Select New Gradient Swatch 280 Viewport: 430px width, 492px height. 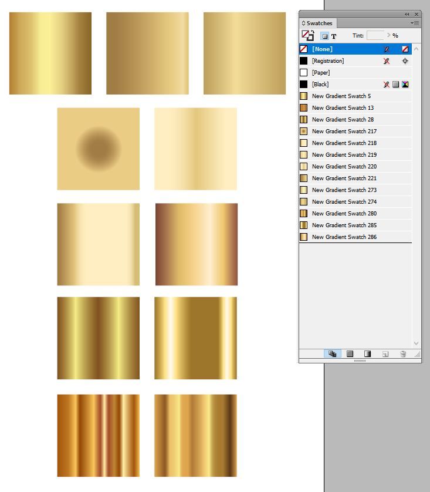pyautogui.click(x=355, y=213)
